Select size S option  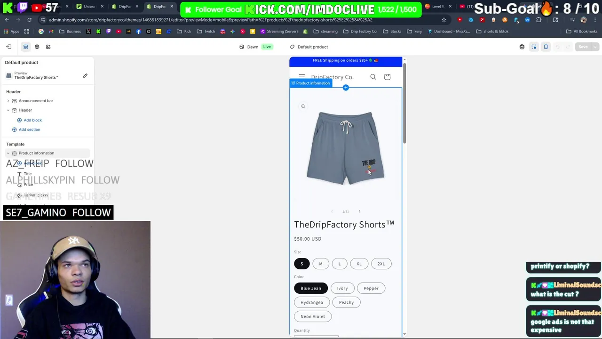[x=302, y=264]
